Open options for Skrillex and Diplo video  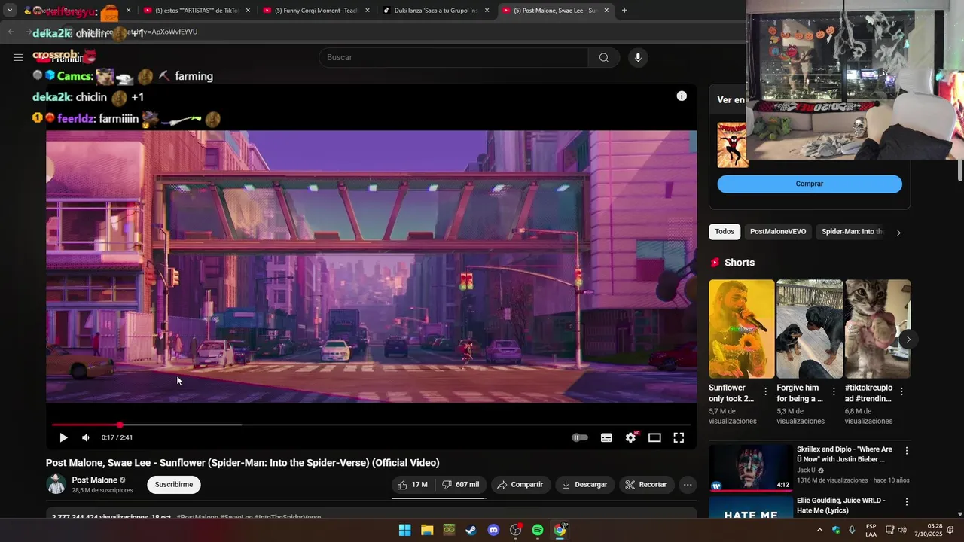[907, 451]
